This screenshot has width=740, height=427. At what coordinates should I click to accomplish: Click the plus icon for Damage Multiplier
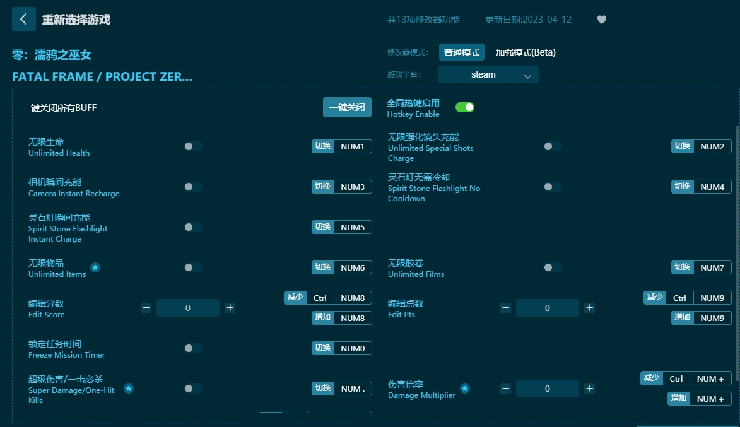click(589, 389)
